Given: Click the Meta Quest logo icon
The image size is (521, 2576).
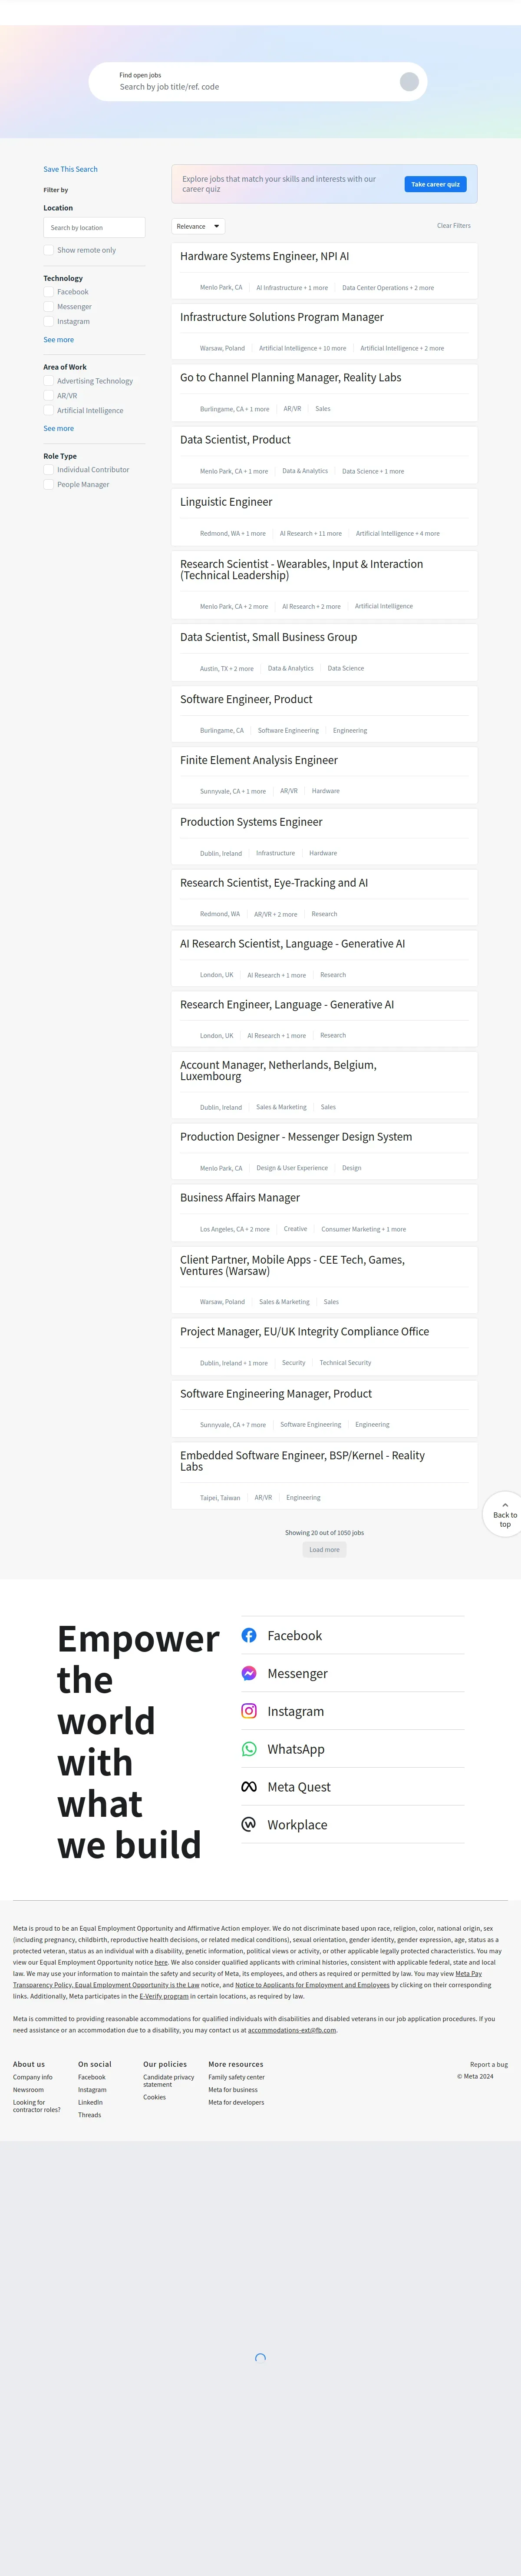Looking at the screenshot, I should 248,1787.
